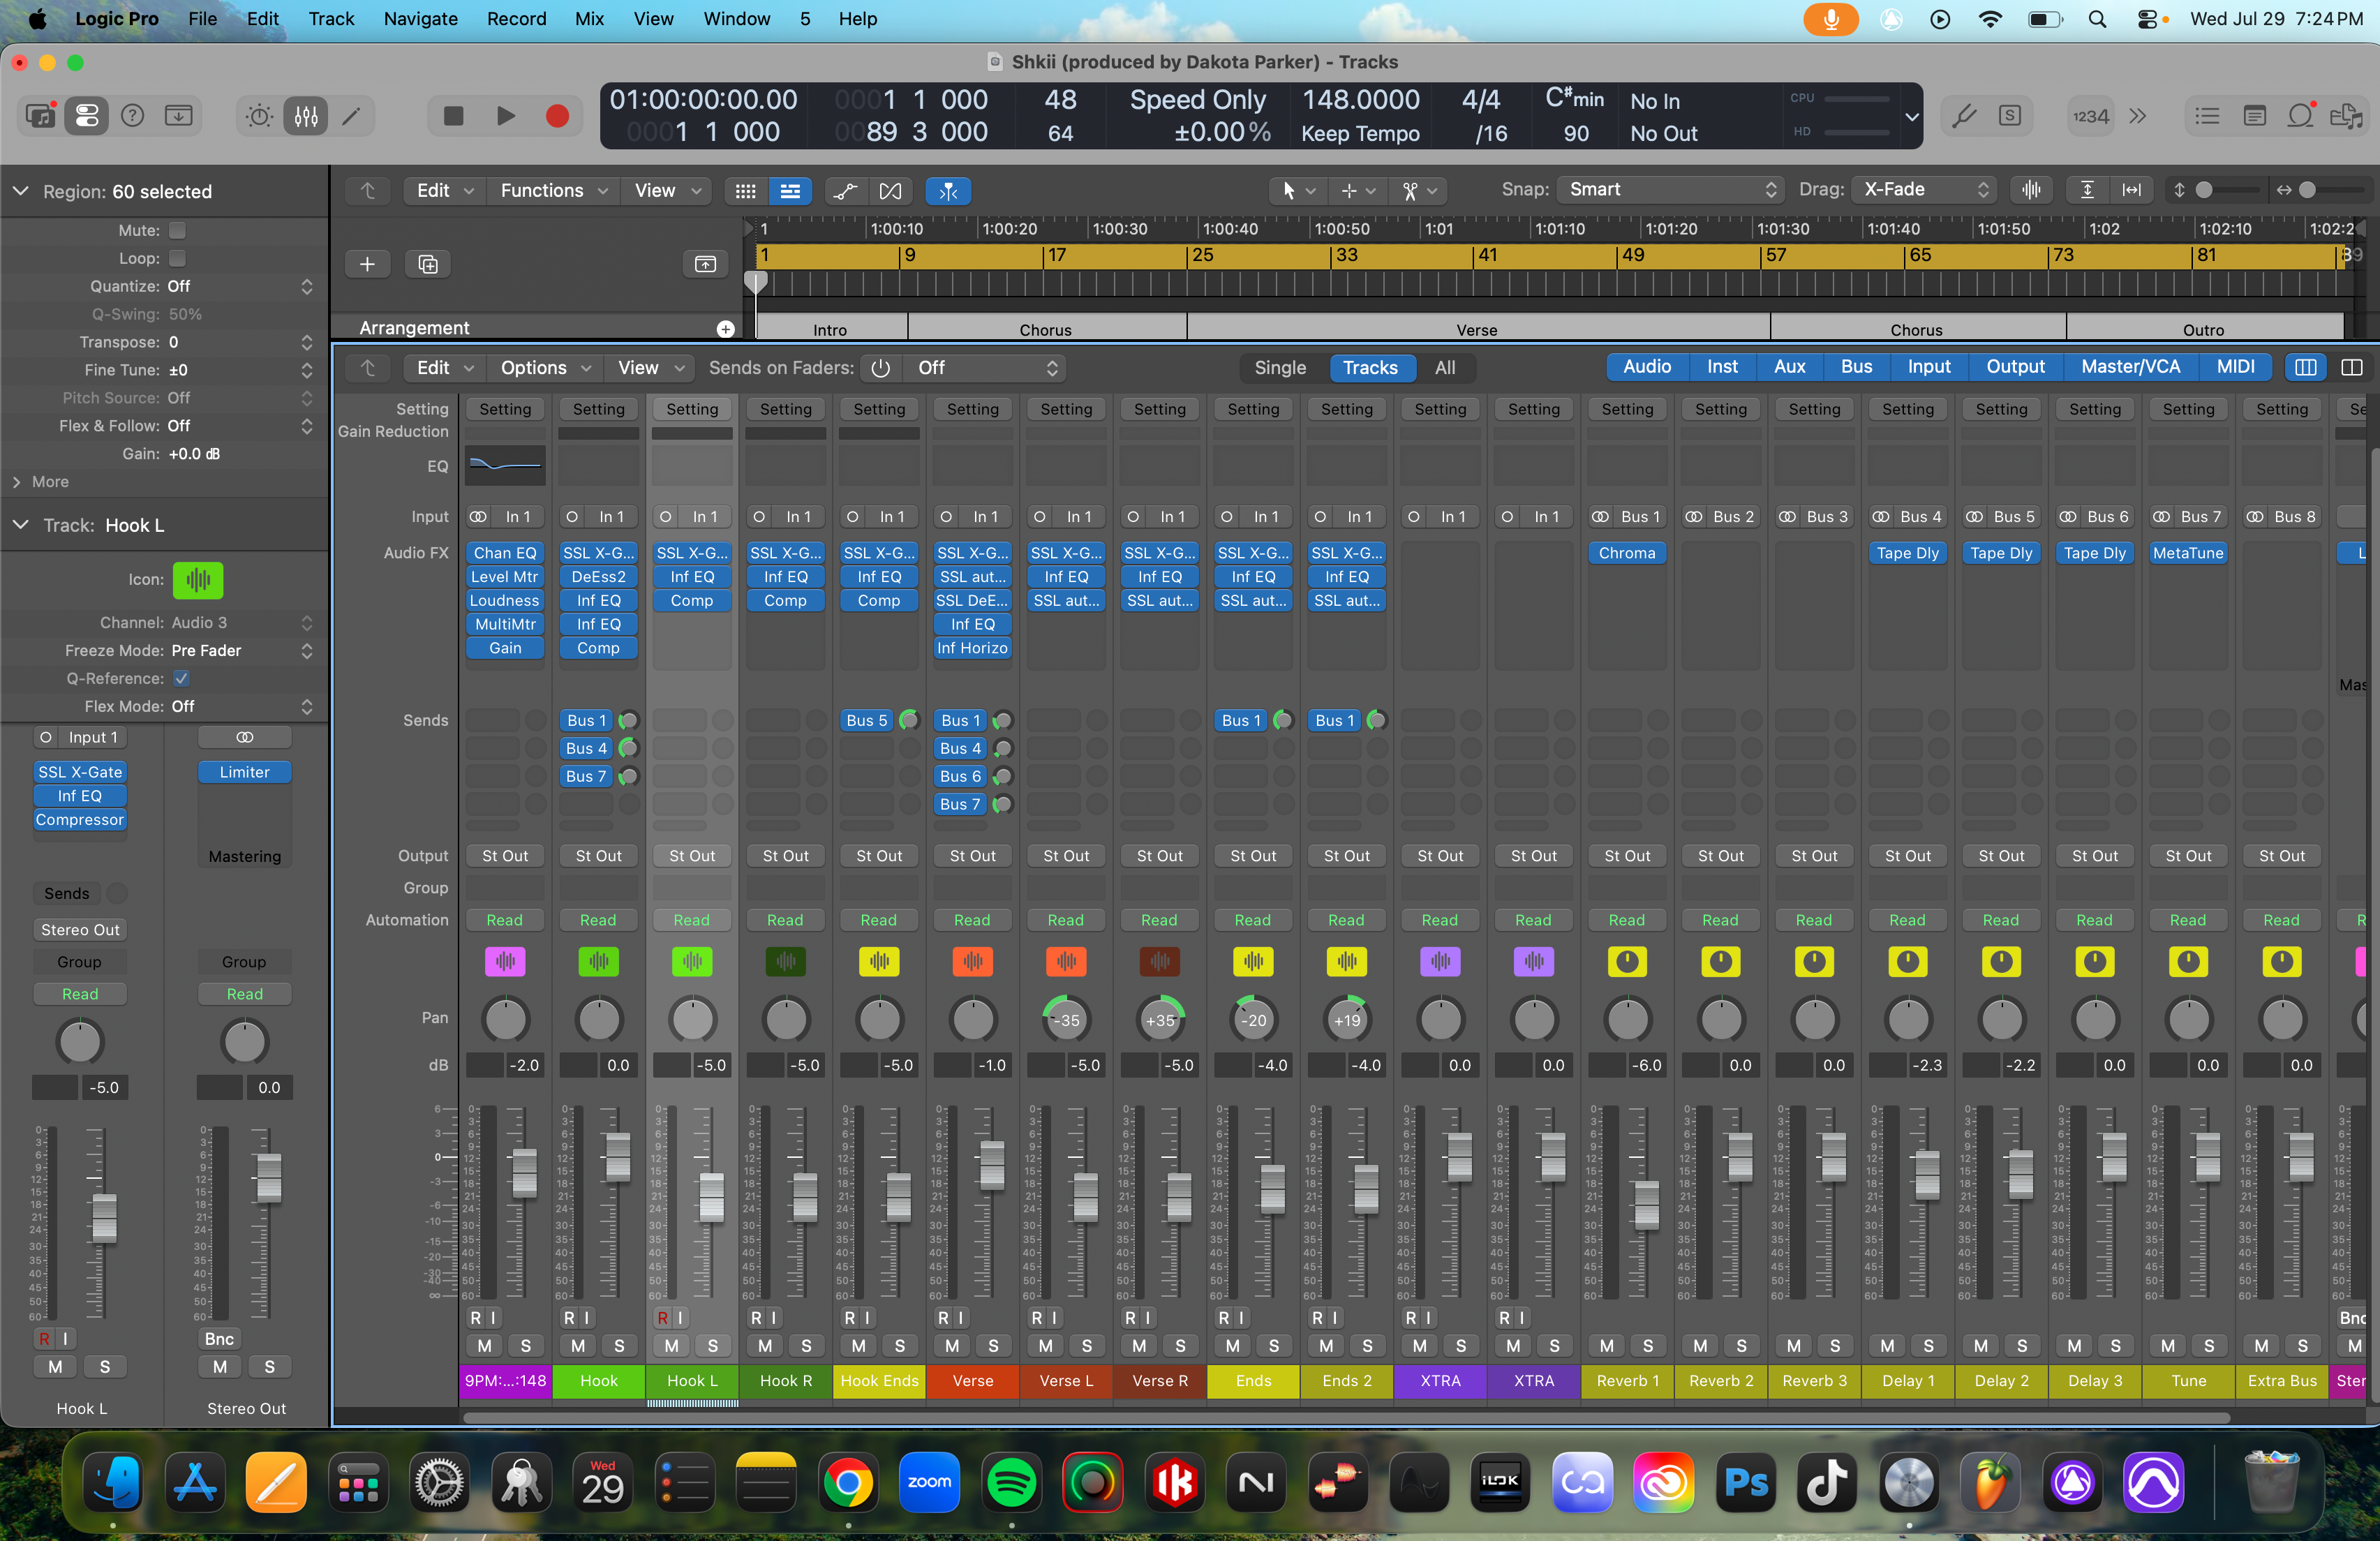Add an arrangement marker with plus icon
Viewport: 2380px width, 1541px height.
click(726, 328)
